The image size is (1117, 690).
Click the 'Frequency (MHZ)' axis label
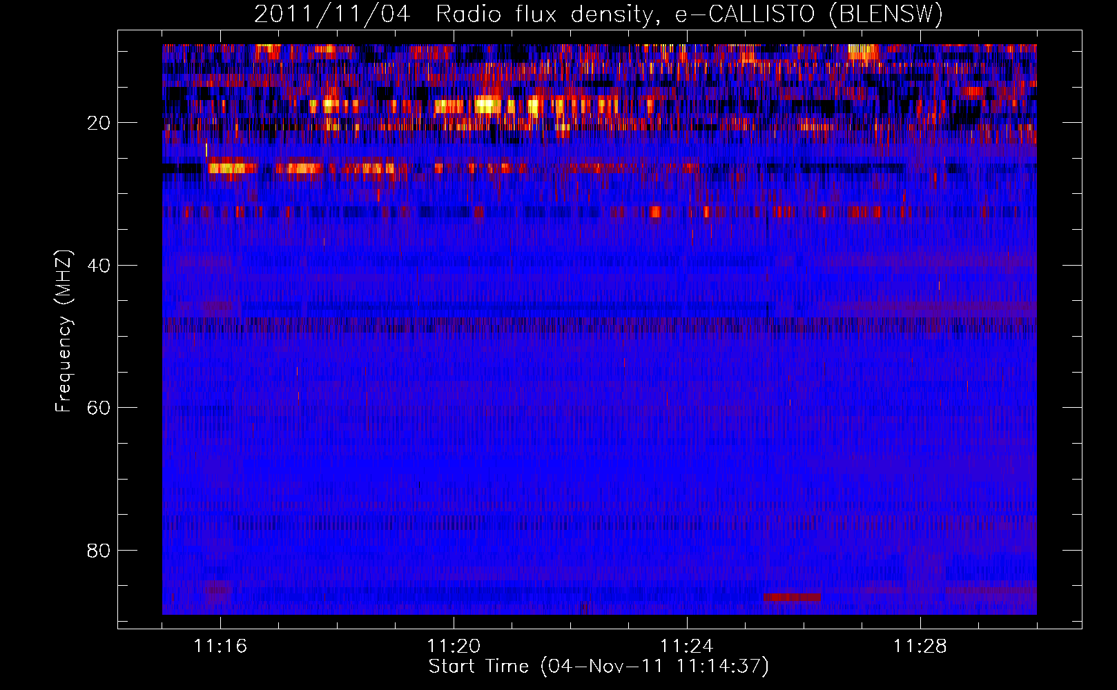click(x=64, y=331)
